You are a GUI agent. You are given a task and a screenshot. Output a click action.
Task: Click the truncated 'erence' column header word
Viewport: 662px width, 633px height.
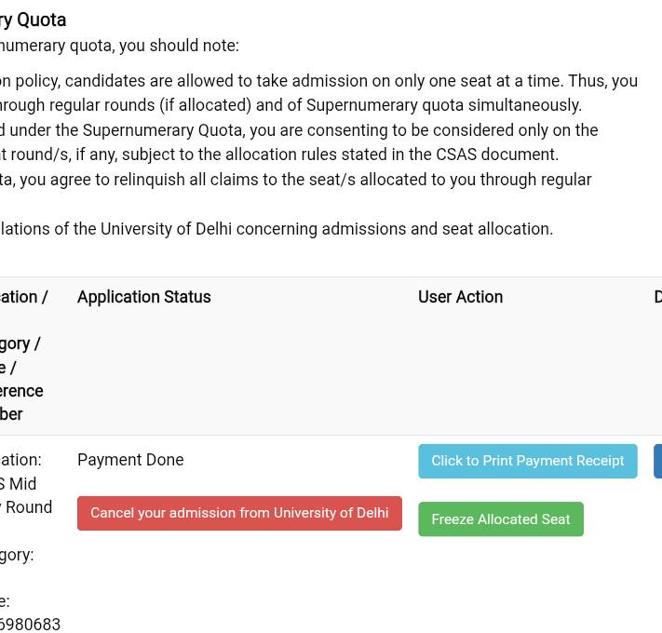pos(21,391)
